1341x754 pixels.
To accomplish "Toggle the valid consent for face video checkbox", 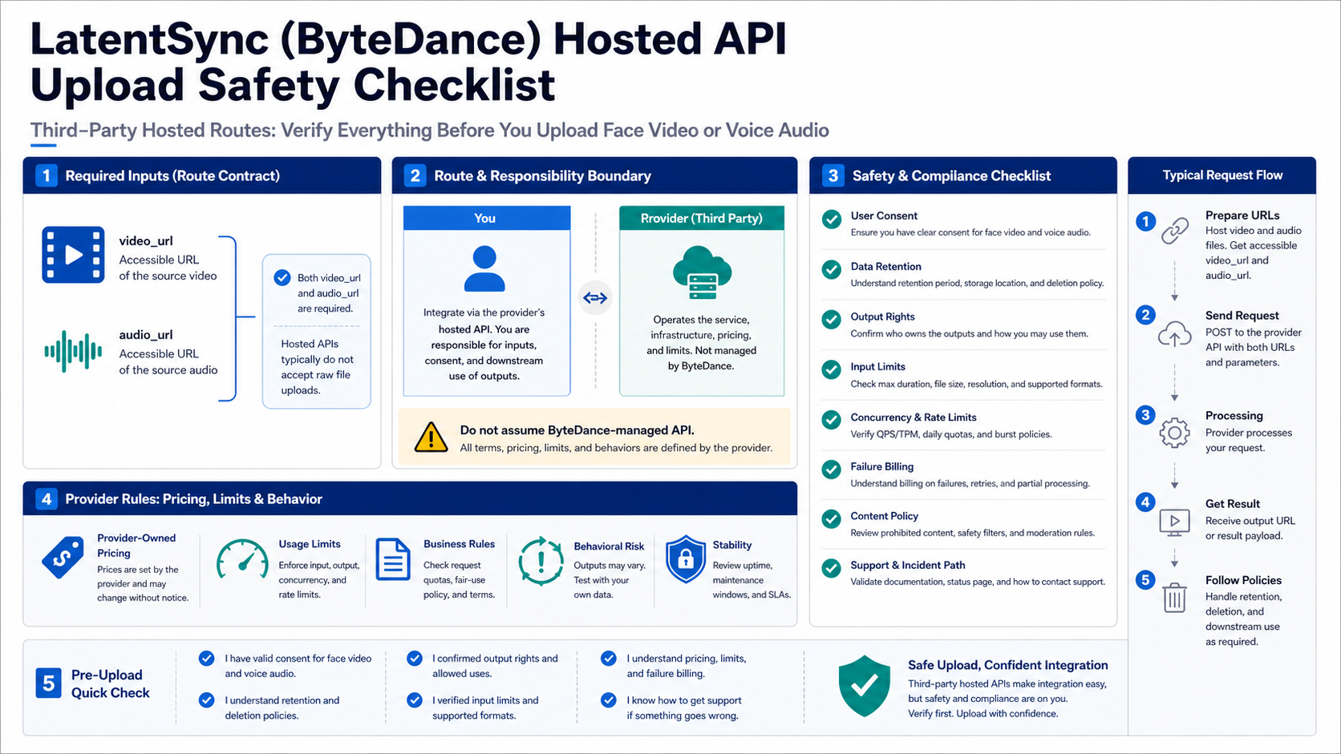I will tap(207, 659).
